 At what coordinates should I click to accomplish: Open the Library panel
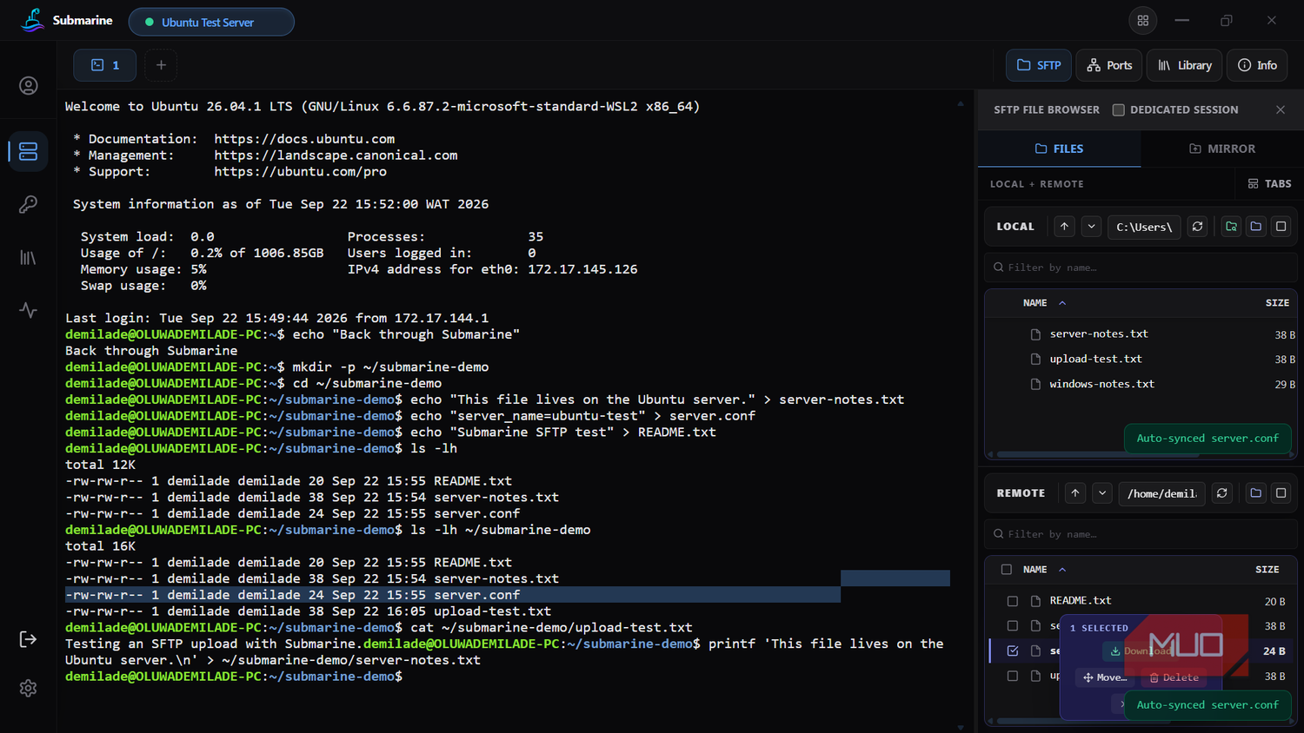[1184, 65]
